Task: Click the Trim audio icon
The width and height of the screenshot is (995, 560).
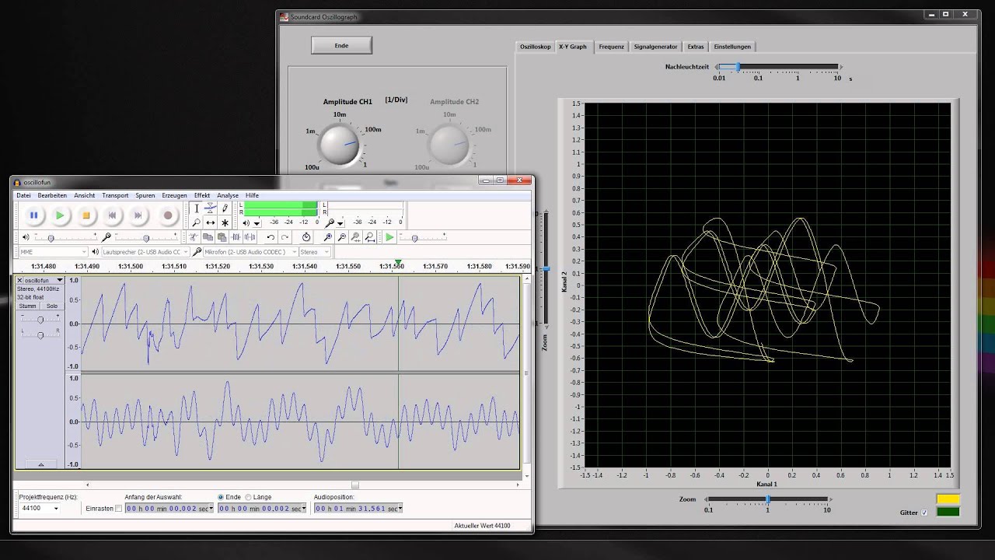Action: 236,237
